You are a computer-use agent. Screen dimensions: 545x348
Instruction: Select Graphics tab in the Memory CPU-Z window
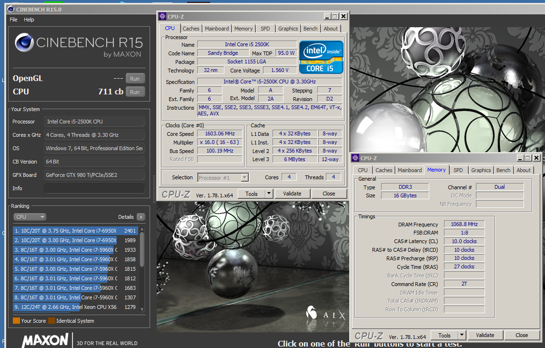coord(481,170)
